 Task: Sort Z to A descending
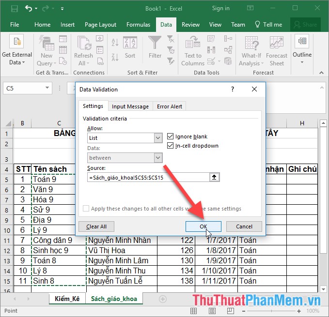click(x=115, y=57)
